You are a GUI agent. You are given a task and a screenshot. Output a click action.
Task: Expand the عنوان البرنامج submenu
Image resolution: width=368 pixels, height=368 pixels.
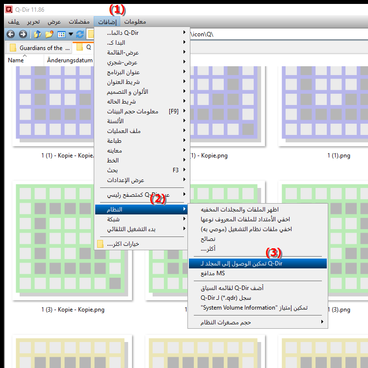(x=142, y=72)
